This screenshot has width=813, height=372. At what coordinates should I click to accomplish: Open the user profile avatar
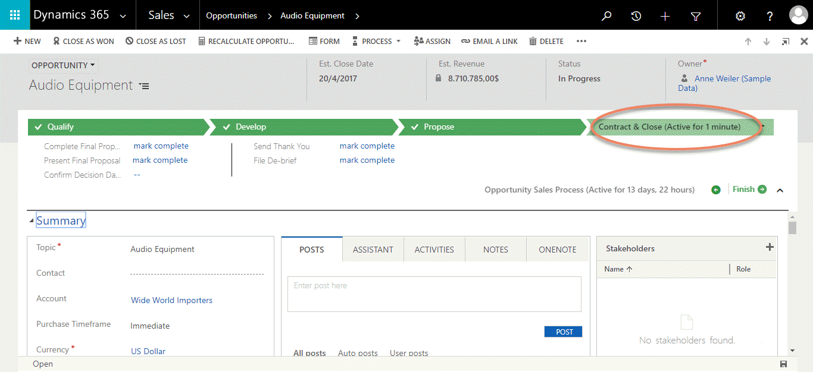(x=798, y=15)
